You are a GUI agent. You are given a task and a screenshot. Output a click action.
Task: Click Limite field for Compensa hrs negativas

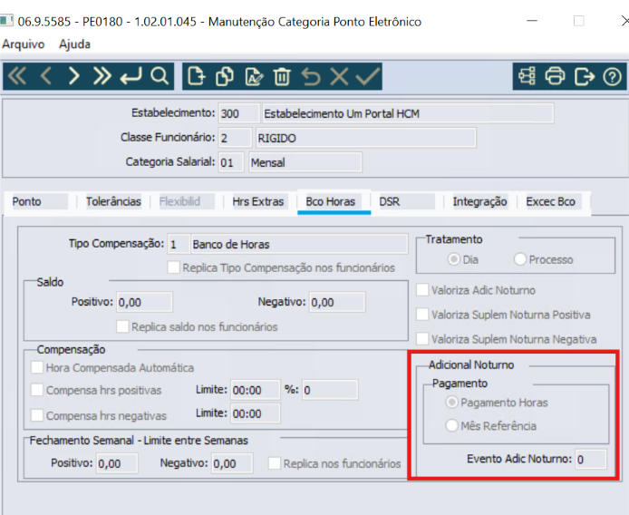tap(256, 413)
